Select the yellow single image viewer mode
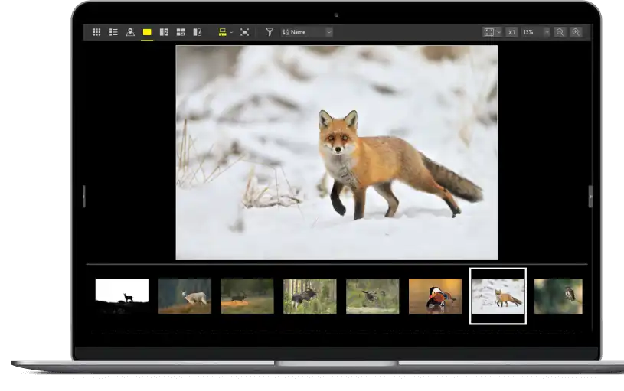624x391 pixels. pos(147,32)
